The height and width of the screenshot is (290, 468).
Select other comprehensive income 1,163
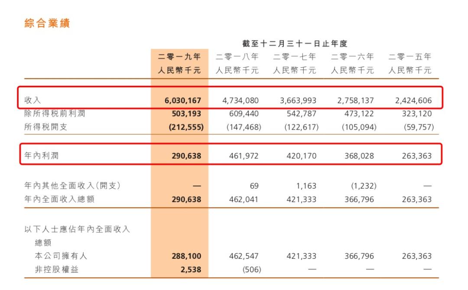pyautogui.click(x=306, y=186)
